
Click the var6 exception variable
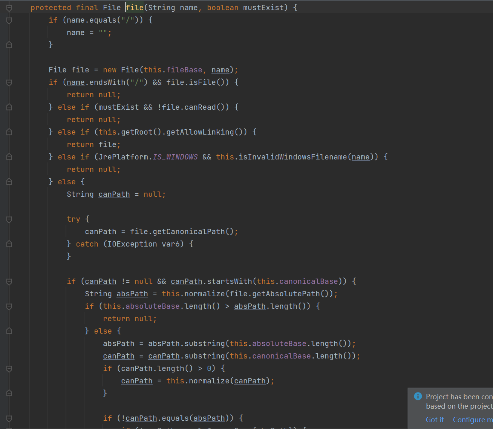tap(171, 244)
